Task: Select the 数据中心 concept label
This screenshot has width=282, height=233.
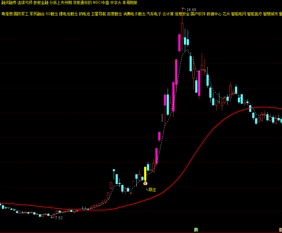Action: tap(214, 14)
